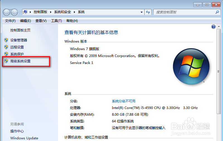Click the Forward navigation arrow button
Viewport: 223px width, 141px height.
click(x=14, y=12)
